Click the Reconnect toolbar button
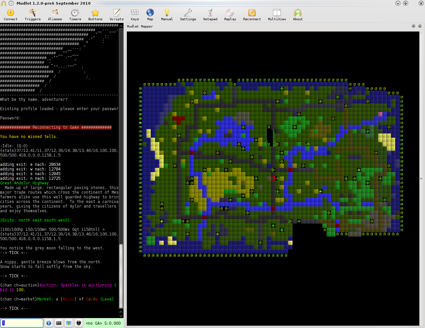Screen dimensions: 425x328 coord(252,15)
